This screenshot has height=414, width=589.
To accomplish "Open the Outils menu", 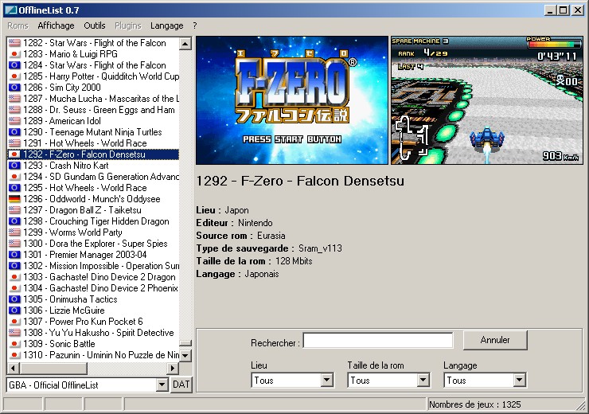I will coord(94,25).
